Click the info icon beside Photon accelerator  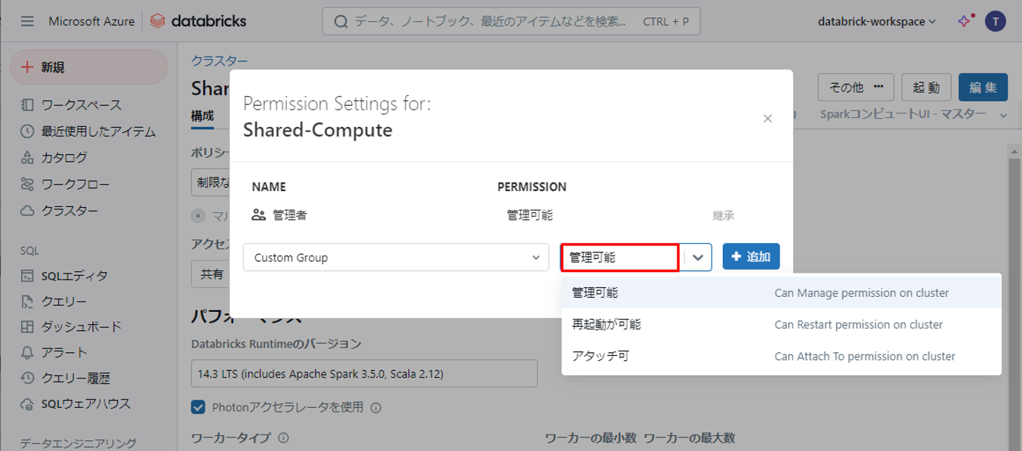point(376,408)
